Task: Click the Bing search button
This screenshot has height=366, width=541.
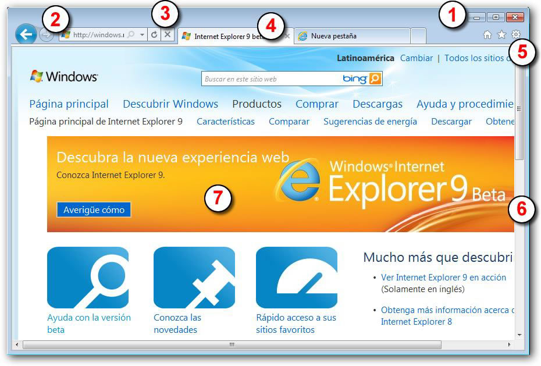Action: [375, 79]
